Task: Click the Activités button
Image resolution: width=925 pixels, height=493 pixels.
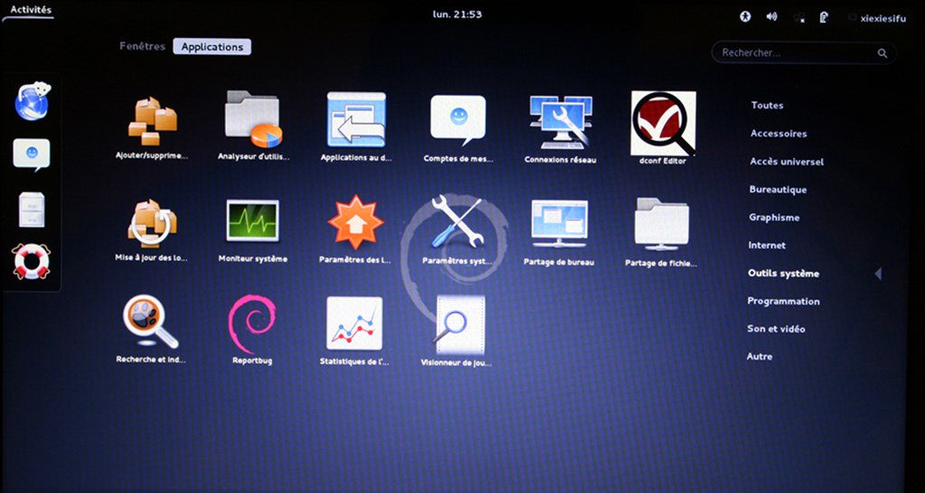Action: [x=31, y=10]
